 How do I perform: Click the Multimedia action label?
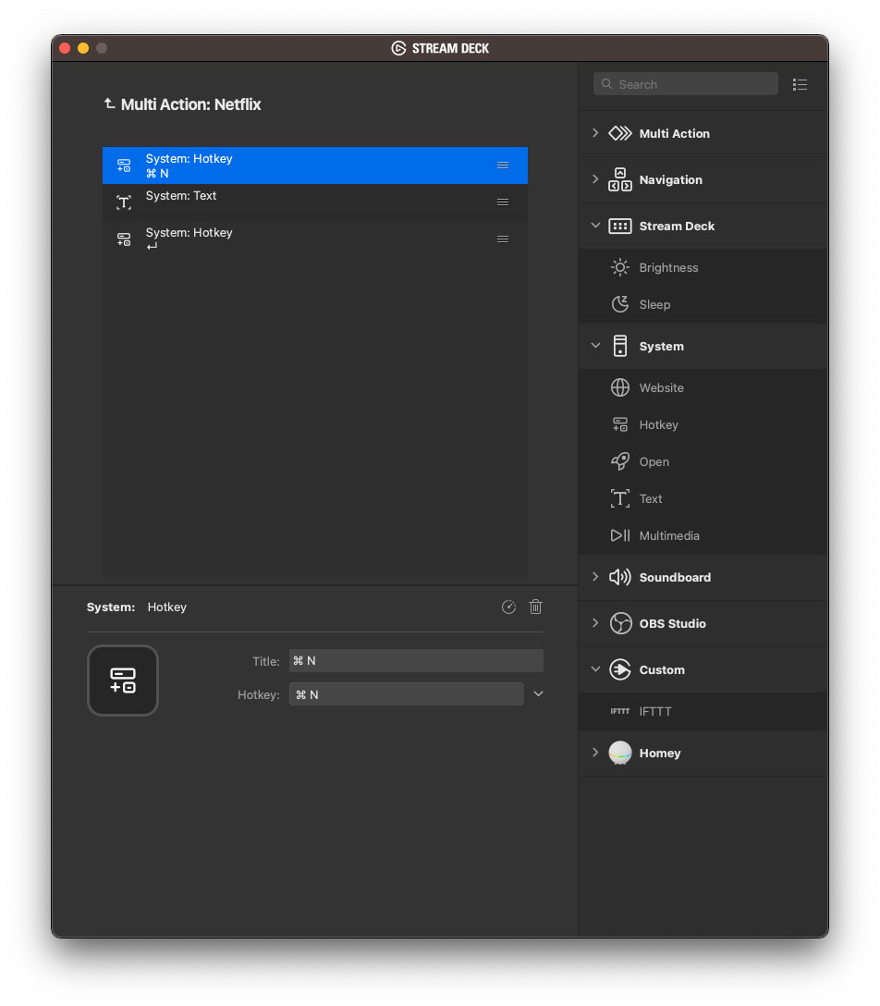[669, 535]
